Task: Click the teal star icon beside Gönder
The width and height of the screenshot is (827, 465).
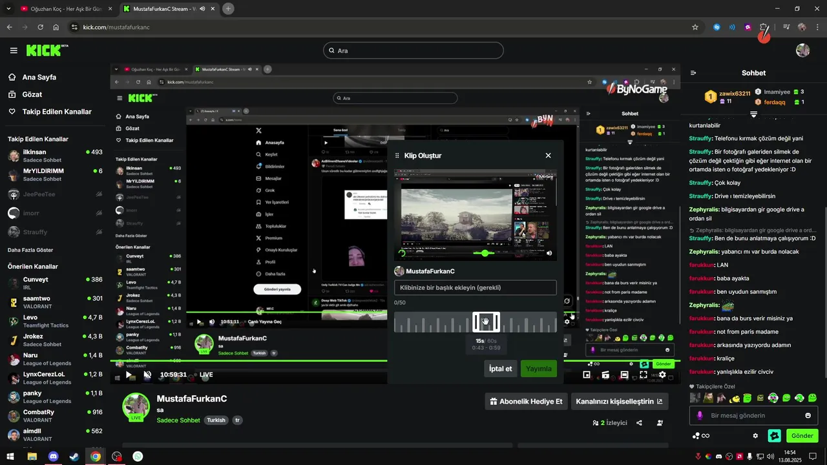Action: [774, 436]
